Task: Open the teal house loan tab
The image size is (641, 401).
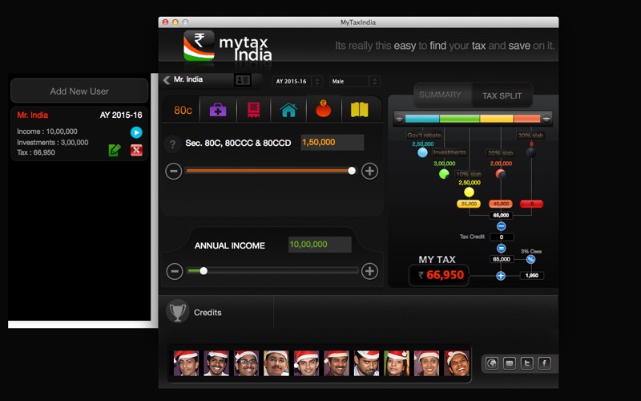Action: point(288,110)
